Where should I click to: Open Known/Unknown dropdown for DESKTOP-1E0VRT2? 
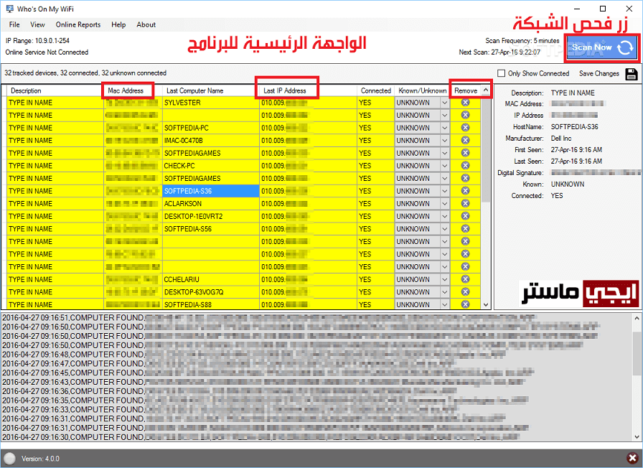[444, 216]
